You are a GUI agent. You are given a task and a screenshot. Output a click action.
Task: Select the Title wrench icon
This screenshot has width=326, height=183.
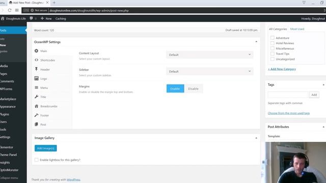click(36, 97)
